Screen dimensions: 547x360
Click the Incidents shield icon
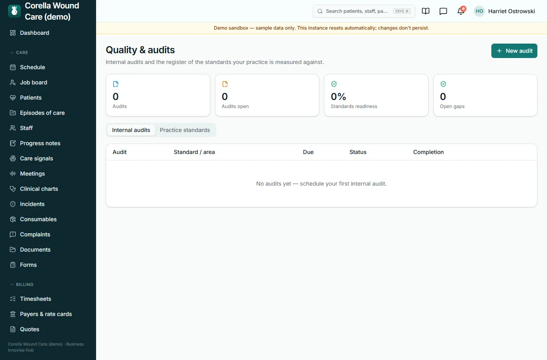point(13,204)
